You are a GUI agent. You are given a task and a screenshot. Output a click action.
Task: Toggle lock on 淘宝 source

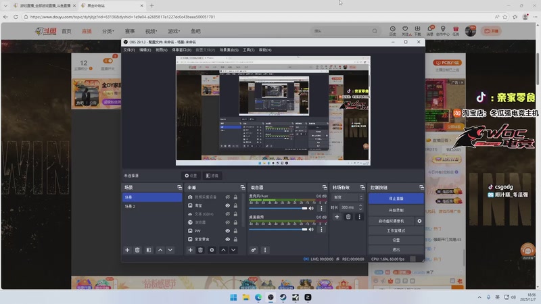(x=235, y=205)
